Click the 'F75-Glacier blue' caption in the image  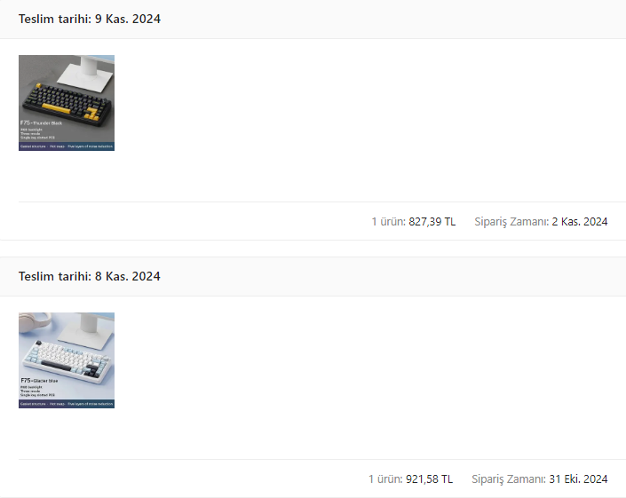(39, 380)
